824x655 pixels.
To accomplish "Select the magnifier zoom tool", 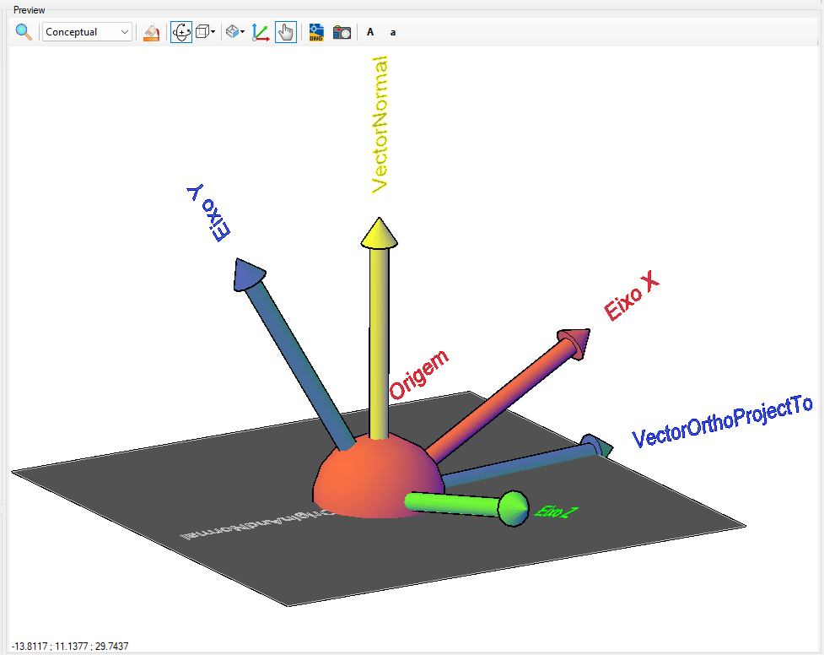I will [x=23, y=31].
